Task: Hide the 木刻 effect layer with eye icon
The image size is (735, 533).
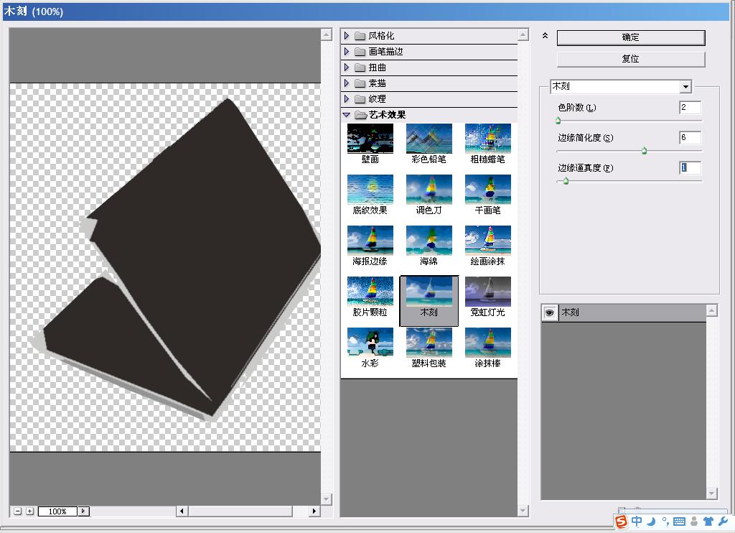Action: [549, 312]
